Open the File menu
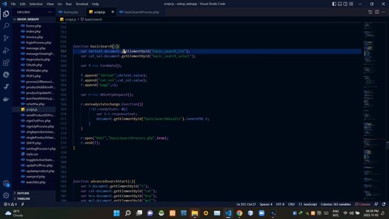Image resolution: width=389 pixels, height=219 pixels. pyautogui.click(x=13, y=4)
